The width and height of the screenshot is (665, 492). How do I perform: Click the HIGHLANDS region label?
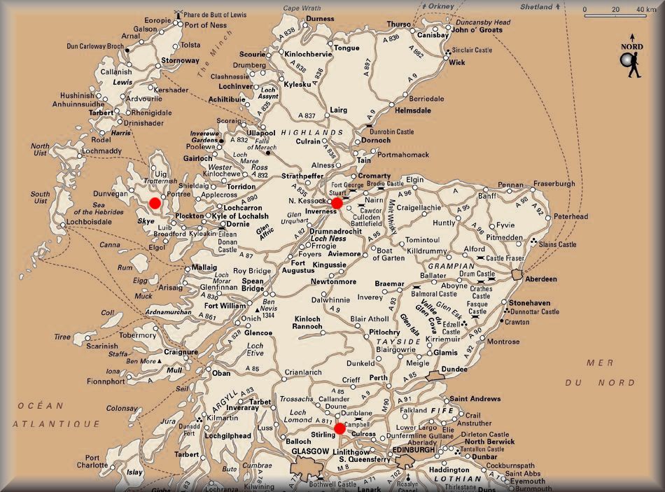coord(311,132)
